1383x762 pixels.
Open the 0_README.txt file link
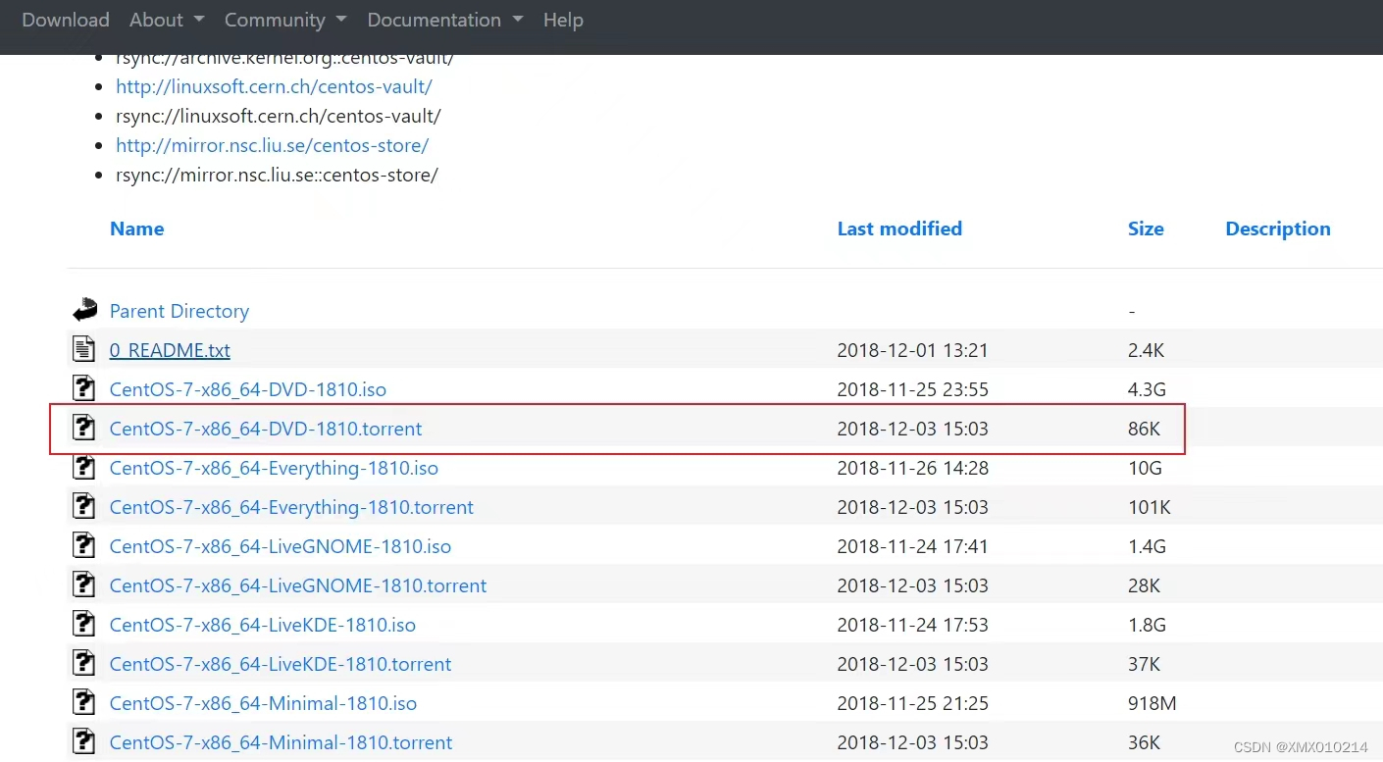(x=169, y=349)
